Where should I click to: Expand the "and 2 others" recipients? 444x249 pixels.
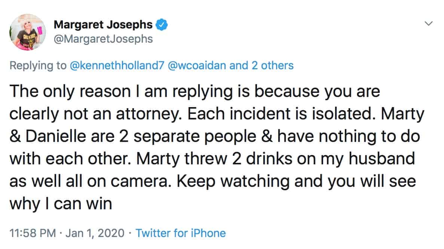pos(261,66)
